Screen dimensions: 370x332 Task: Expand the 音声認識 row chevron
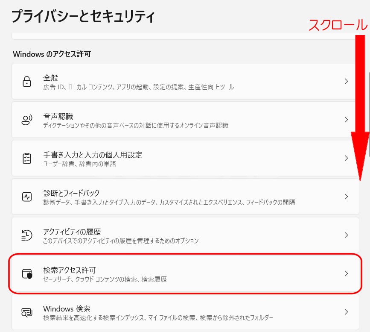pyautogui.click(x=347, y=120)
